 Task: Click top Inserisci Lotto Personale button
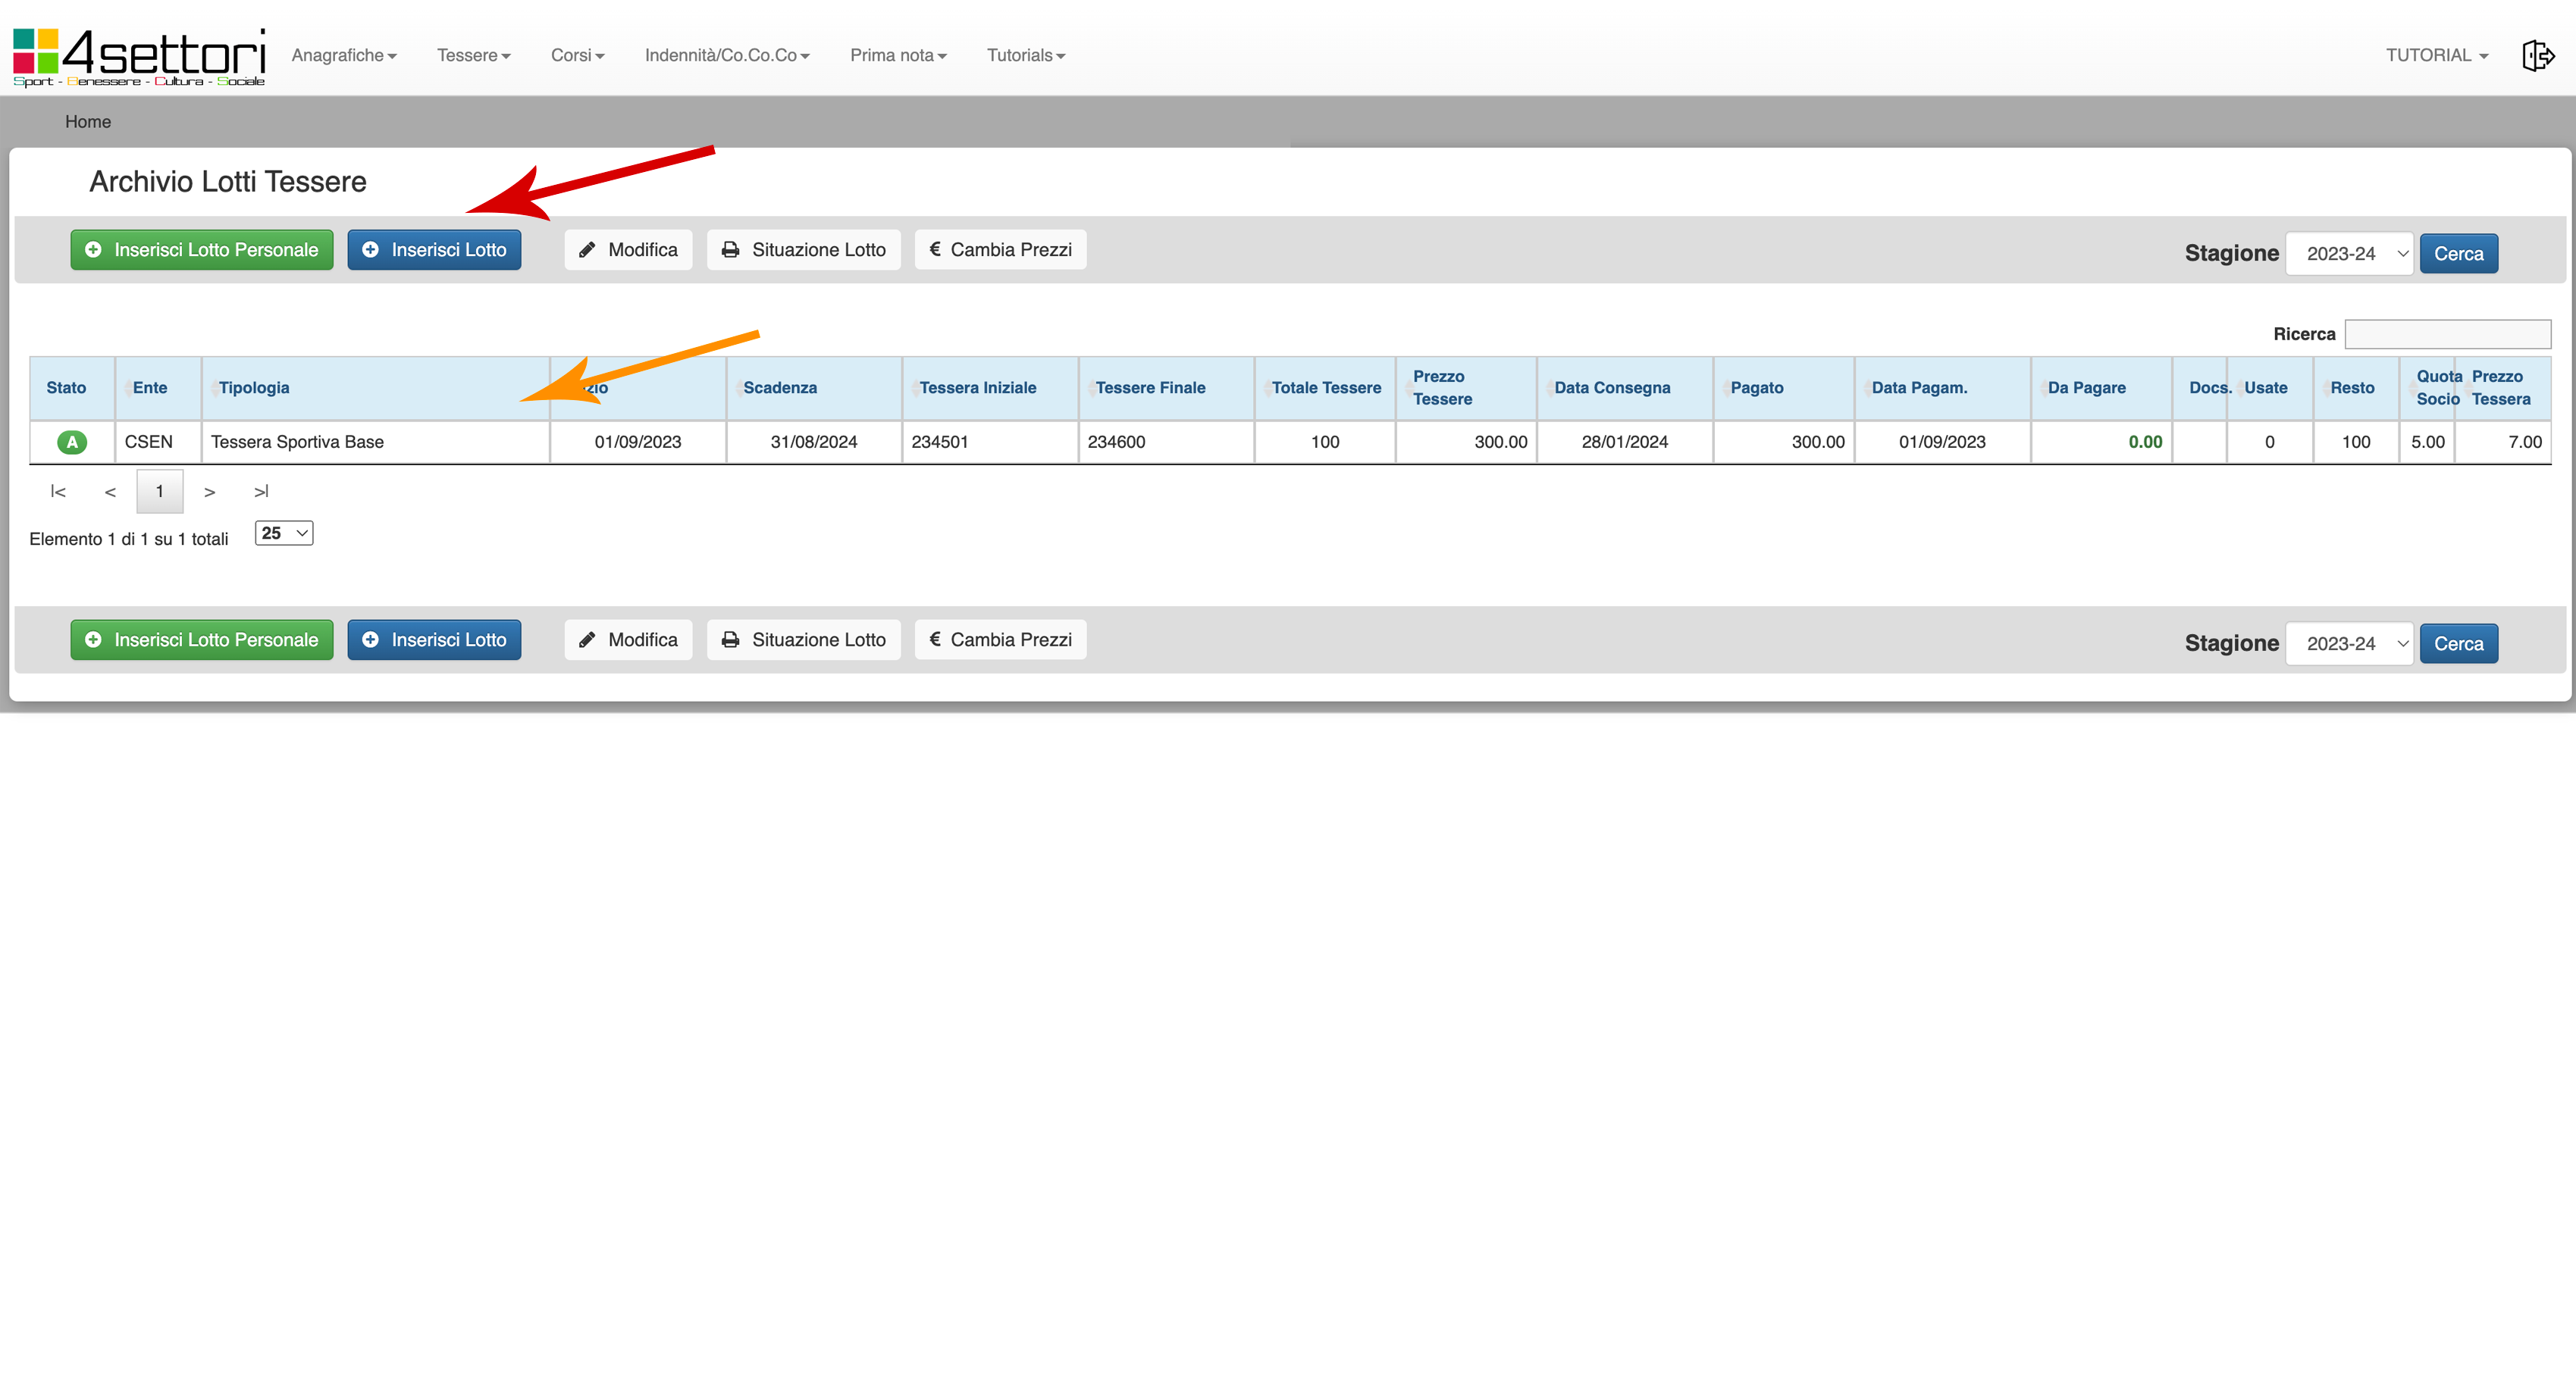click(x=202, y=250)
